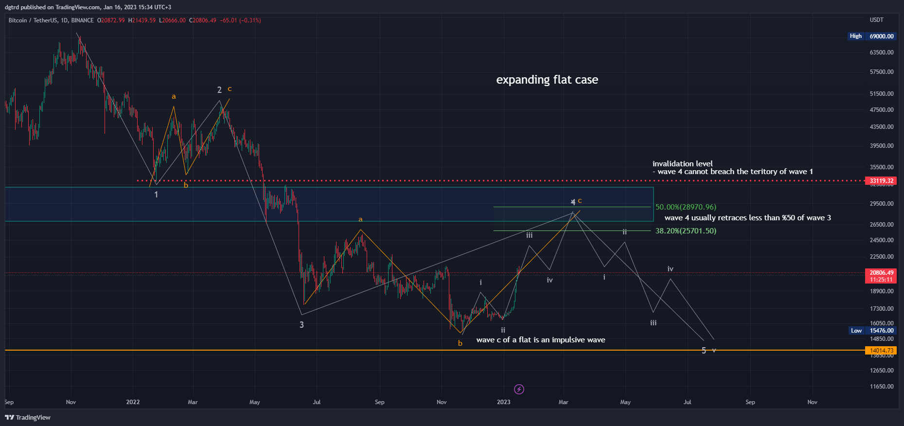Click the 43500.00 price scale value
This screenshot has width=904, height=426.
[x=882, y=127]
